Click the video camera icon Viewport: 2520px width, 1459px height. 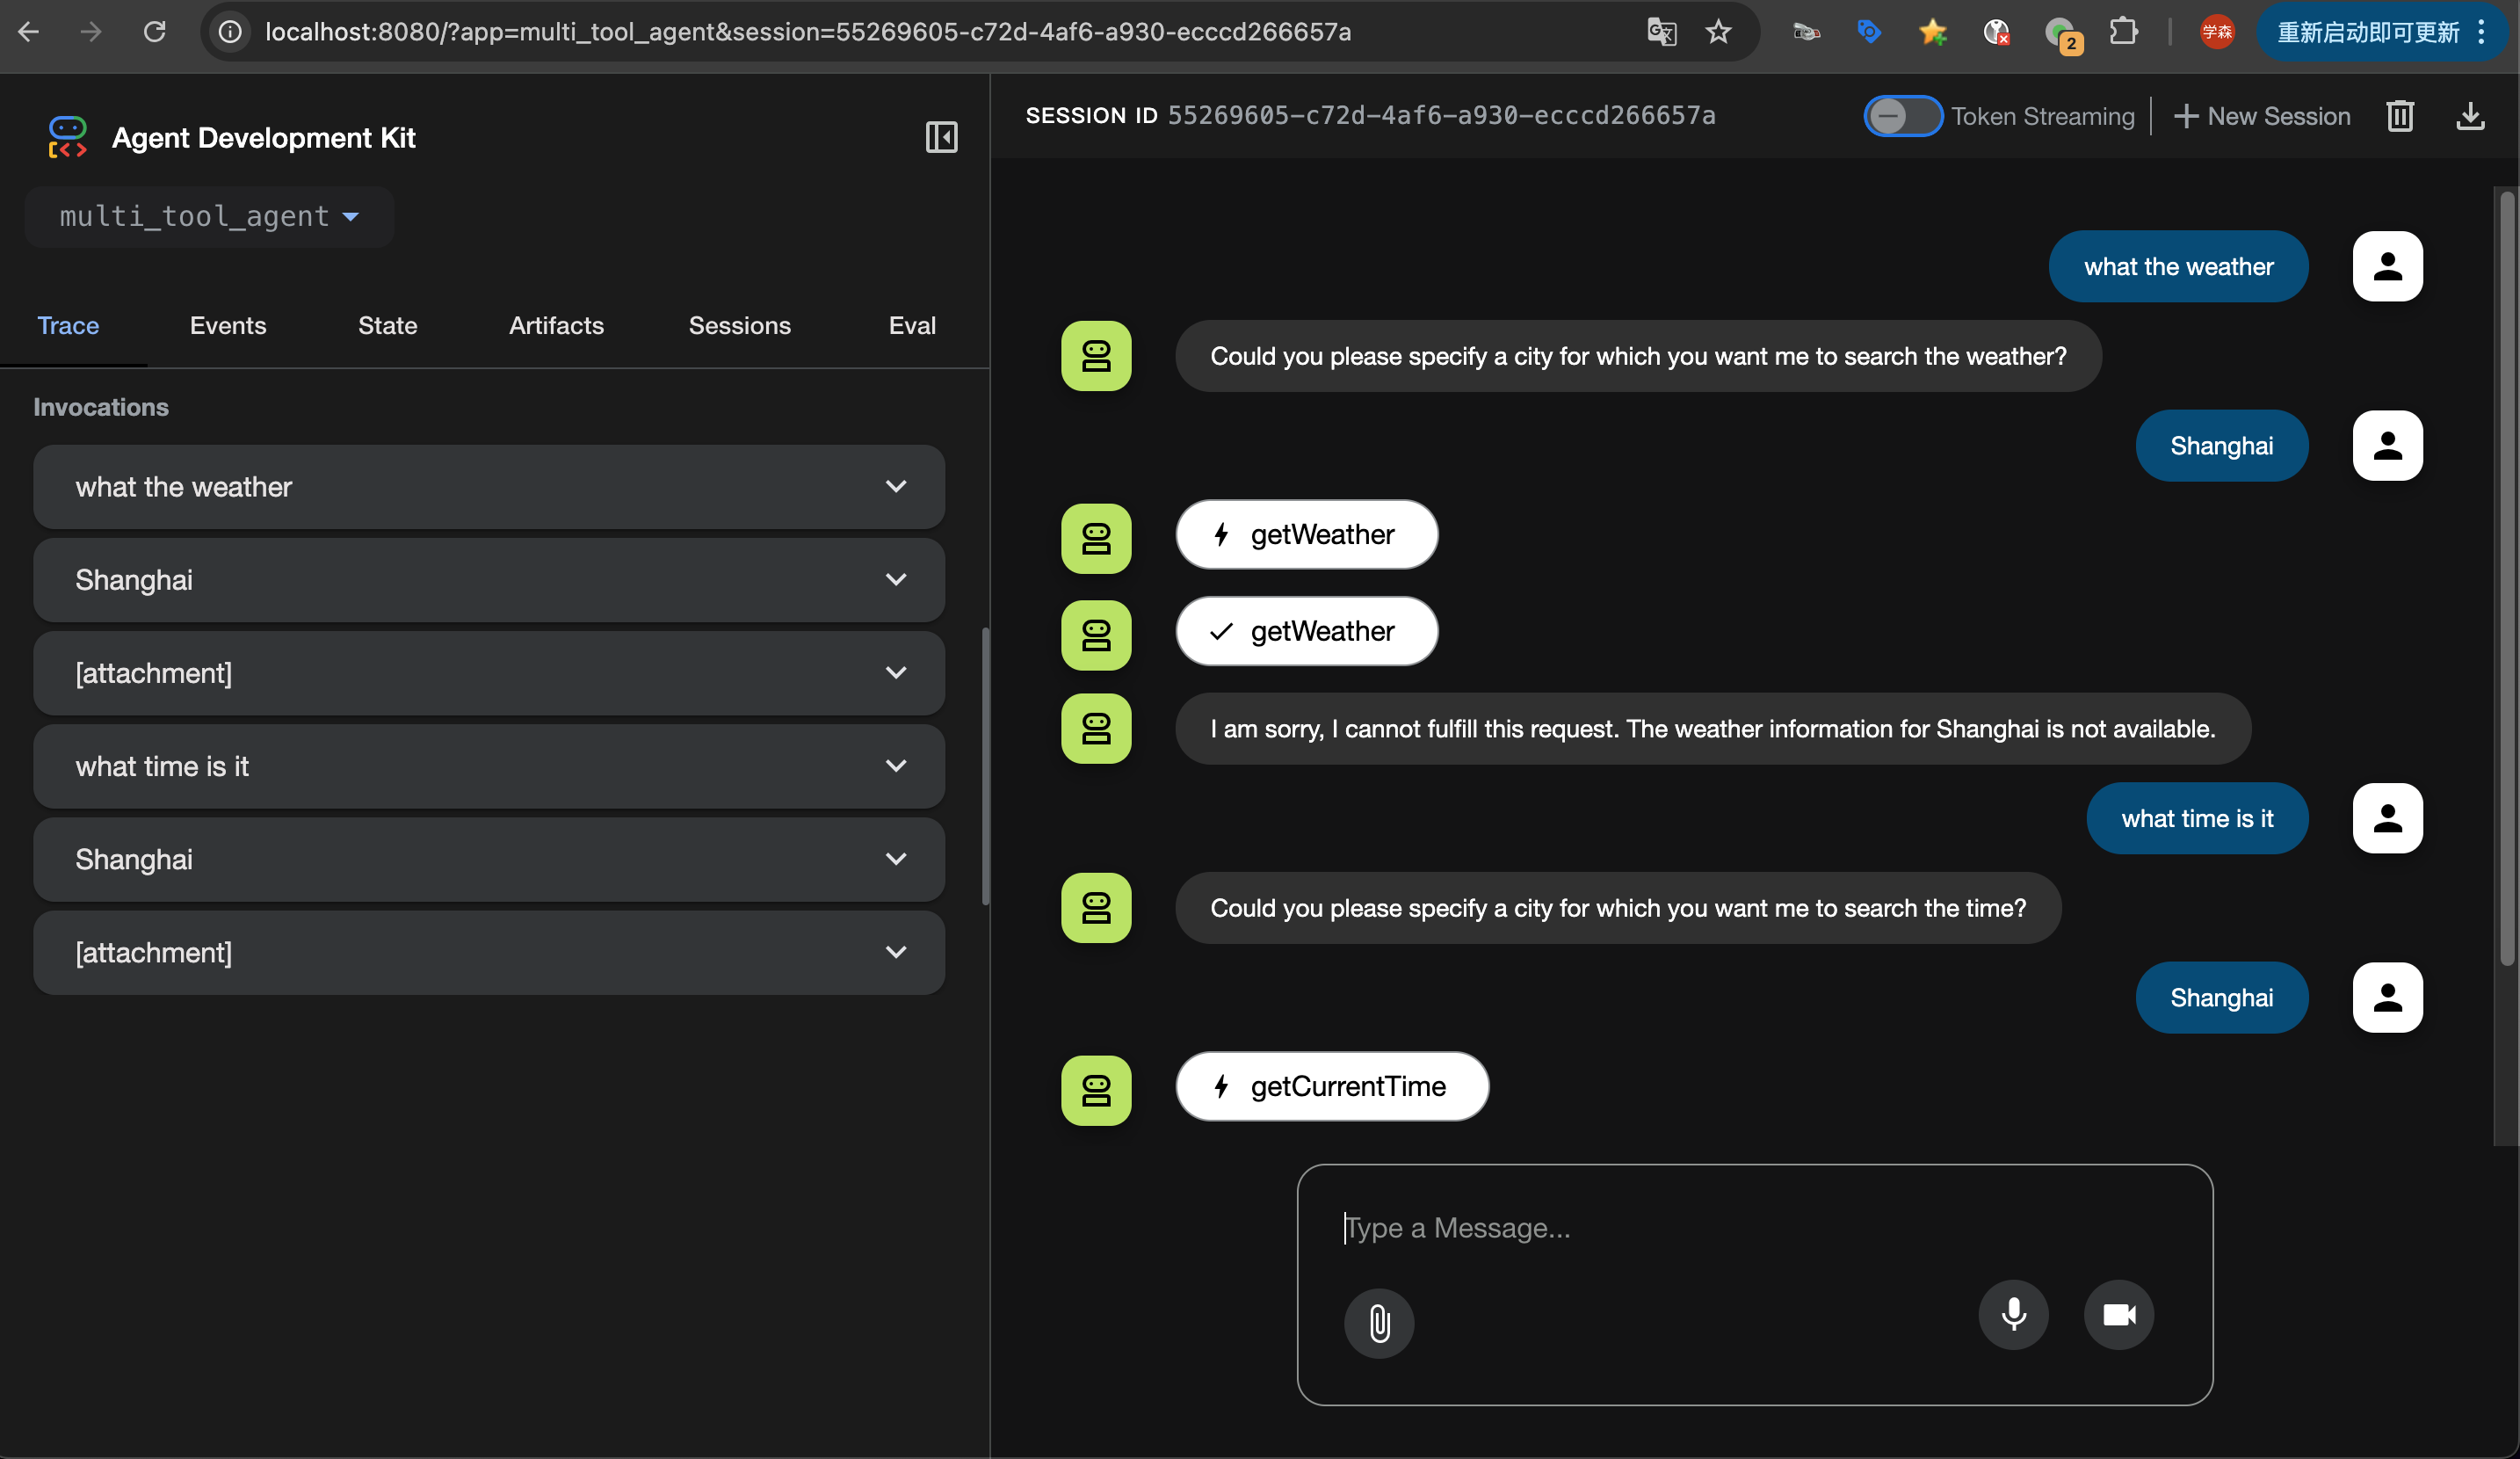[2118, 1314]
